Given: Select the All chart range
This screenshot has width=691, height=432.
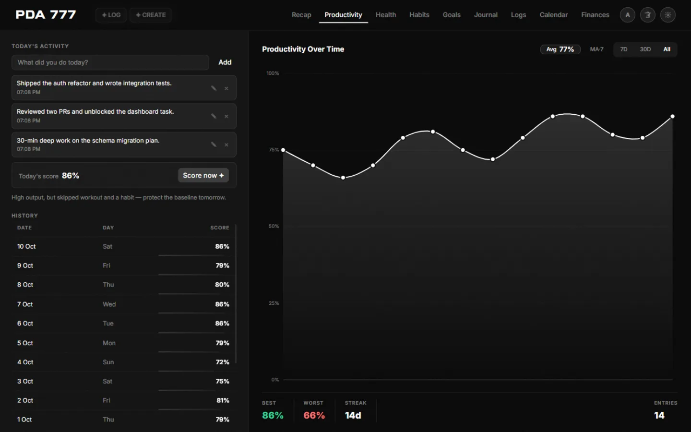Looking at the screenshot, I should (x=667, y=49).
